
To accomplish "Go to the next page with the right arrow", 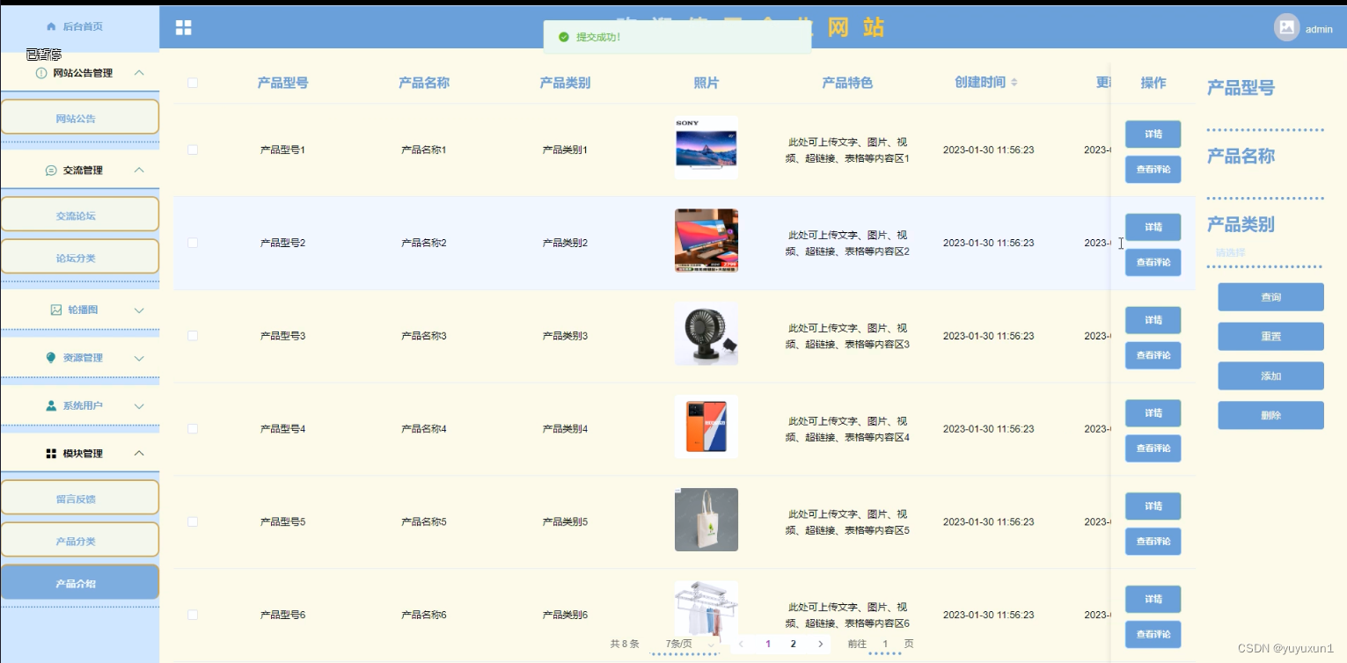I will click(x=820, y=644).
